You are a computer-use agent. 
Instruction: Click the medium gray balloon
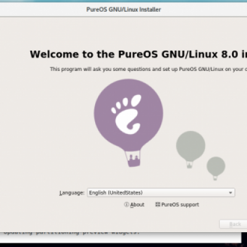[x=191, y=146]
